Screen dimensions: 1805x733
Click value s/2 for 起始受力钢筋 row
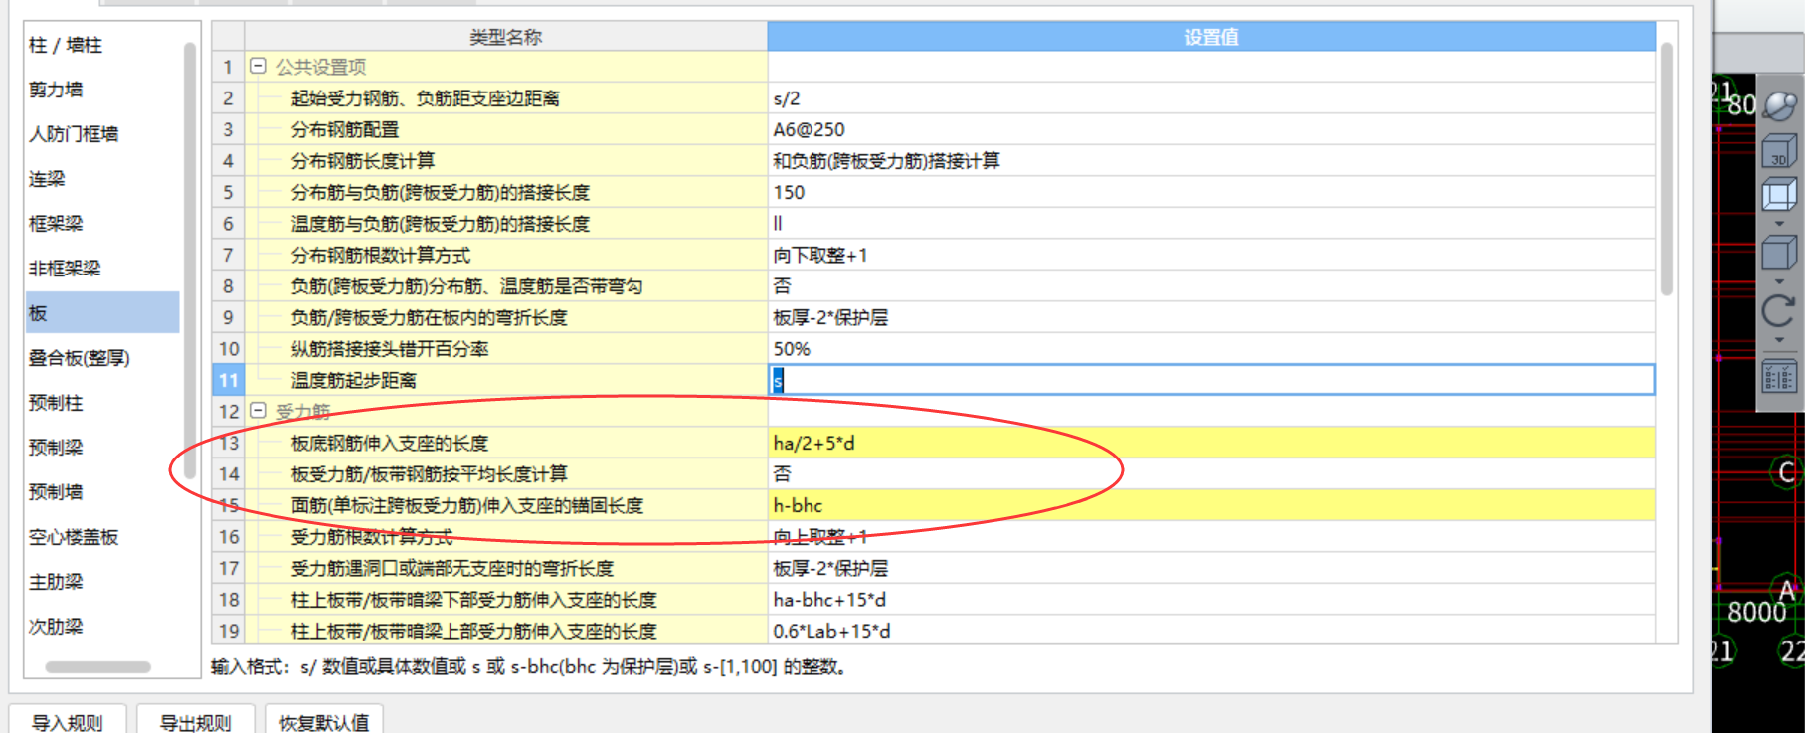click(787, 98)
